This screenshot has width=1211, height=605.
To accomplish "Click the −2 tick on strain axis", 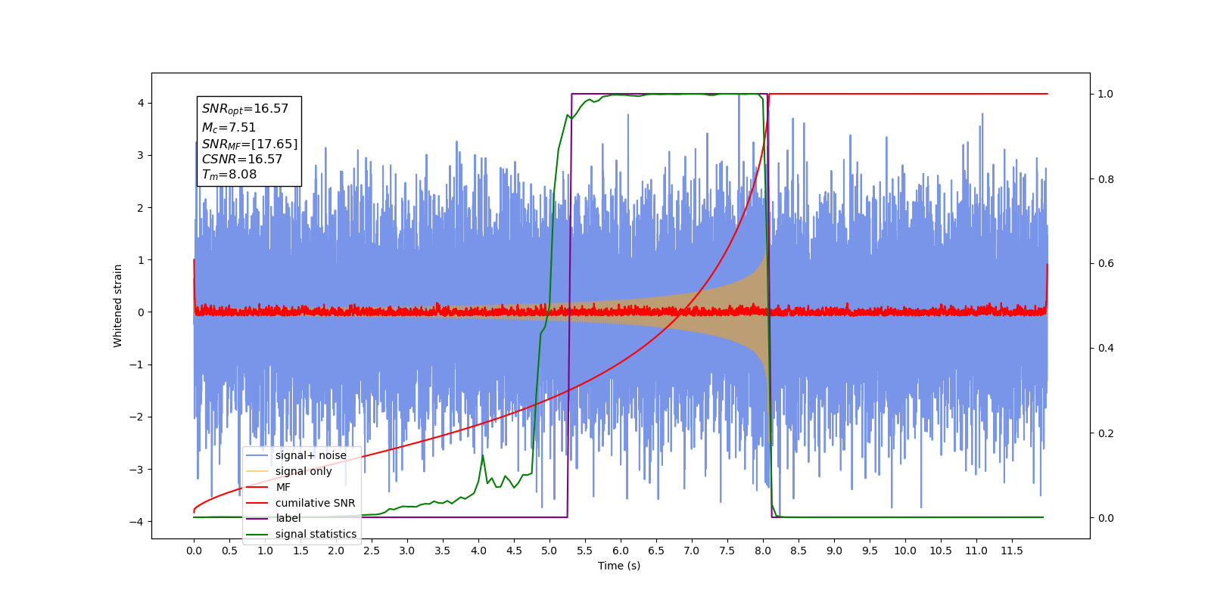I will (x=136, y=417).
